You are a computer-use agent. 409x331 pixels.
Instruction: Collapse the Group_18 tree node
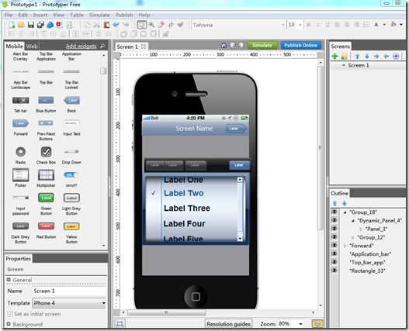click(345, 212)
